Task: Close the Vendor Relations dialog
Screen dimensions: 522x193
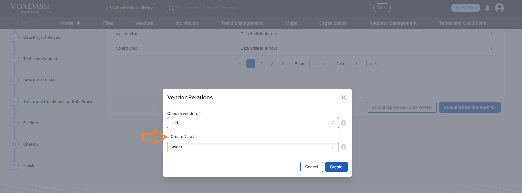Action: pyautogui.click(x=344, y=97)
